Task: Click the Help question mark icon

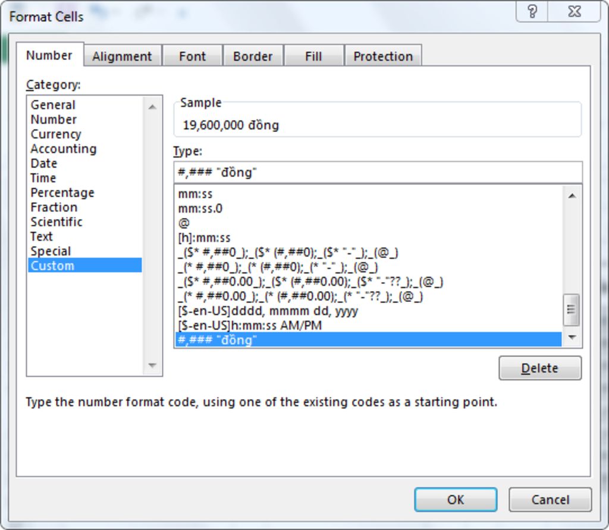Action: [x=532, y=11]
